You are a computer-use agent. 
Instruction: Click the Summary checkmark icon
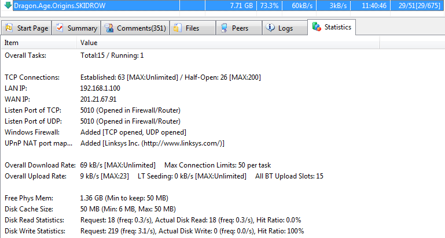(x=60, y=28)
